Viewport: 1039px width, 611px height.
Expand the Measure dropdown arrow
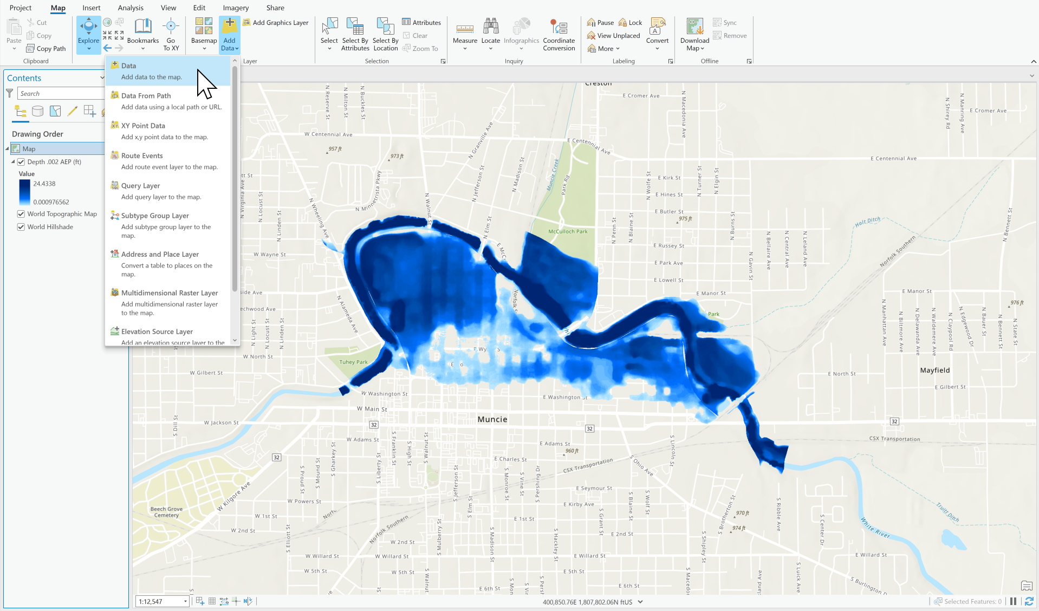(x=465, y=49)
